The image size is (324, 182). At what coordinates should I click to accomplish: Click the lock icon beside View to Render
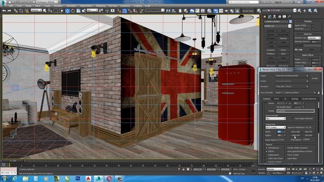pos(318,93)
